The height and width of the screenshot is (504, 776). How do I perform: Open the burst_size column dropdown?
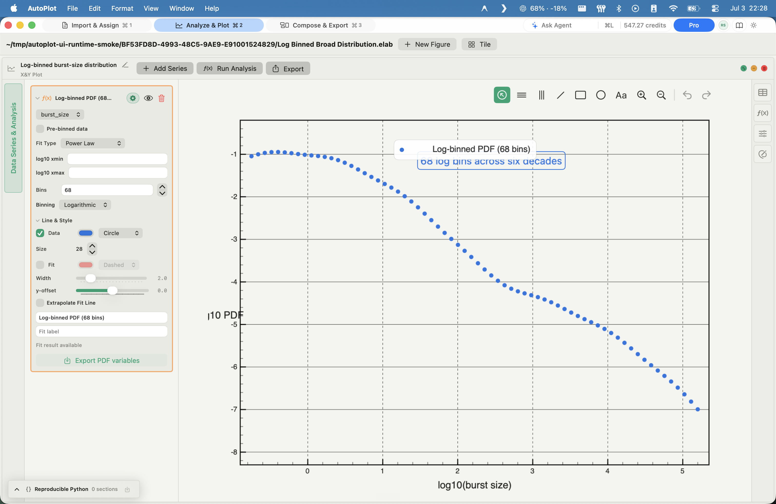click(x=60, y=114)
